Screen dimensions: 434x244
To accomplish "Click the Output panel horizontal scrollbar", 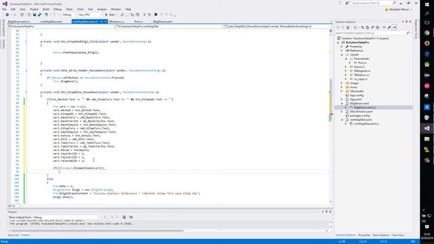I will (97, 230).
